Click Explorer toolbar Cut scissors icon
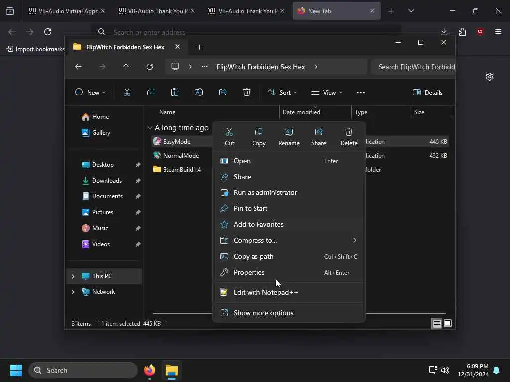 click(127, 92)
